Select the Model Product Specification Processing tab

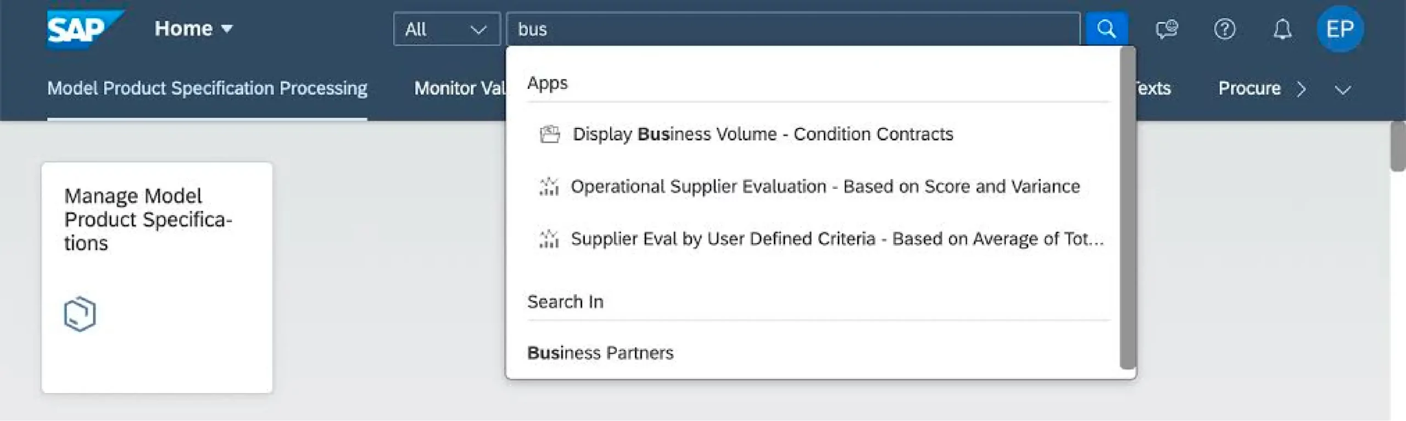pos(207,88)
